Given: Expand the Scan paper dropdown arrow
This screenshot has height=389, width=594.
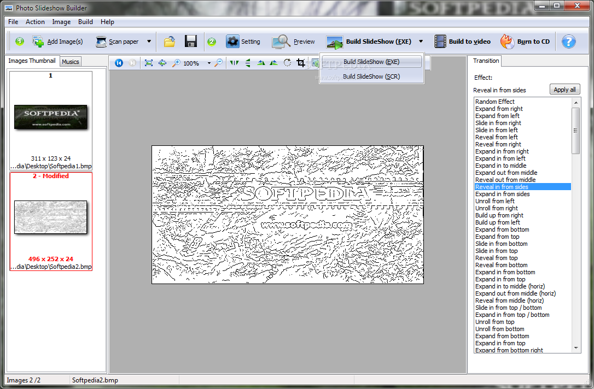Looking at the screenshot, I should (149, 41).
